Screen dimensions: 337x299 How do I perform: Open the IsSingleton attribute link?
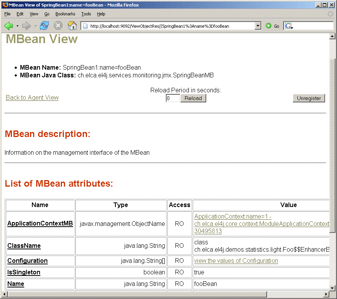pyautogui.click(x=24, y=272)
